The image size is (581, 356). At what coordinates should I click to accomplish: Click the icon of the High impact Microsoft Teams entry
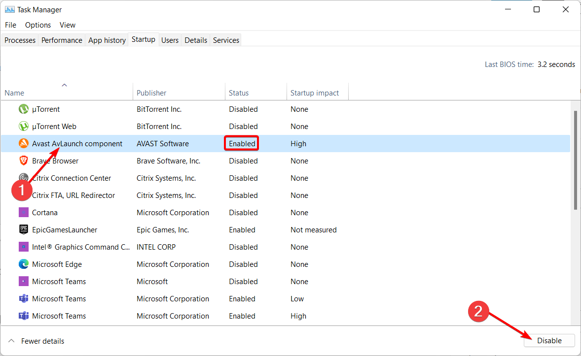[x=23, y=316]
